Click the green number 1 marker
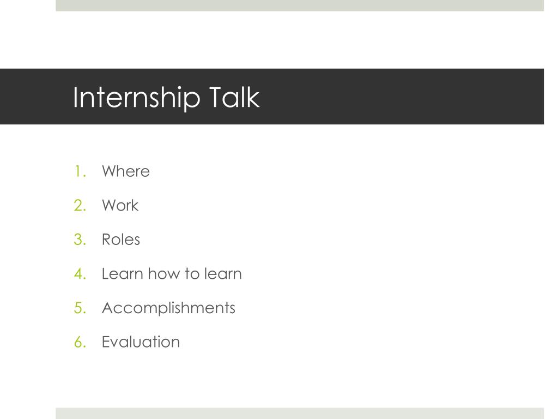This screenshot has width=558, height=419. pyautogui.click(x=80, y=172)
